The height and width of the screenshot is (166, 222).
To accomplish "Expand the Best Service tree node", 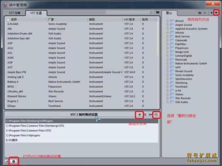I will pos(167,36).
